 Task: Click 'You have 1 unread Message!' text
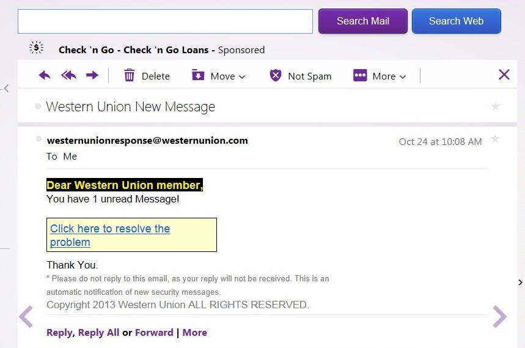point(113,199)
